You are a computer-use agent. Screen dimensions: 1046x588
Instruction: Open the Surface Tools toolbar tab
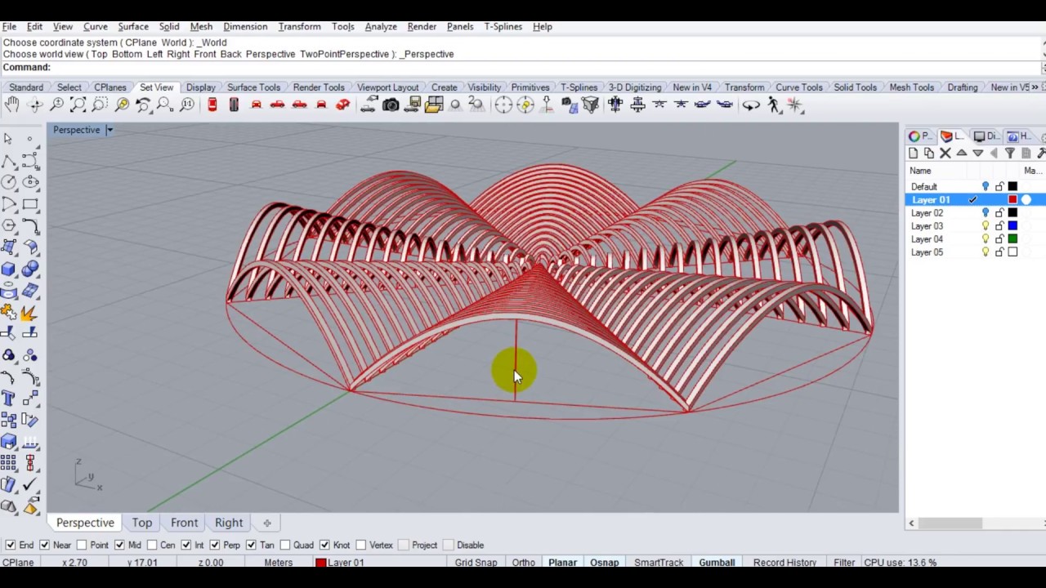click(253, 87)
